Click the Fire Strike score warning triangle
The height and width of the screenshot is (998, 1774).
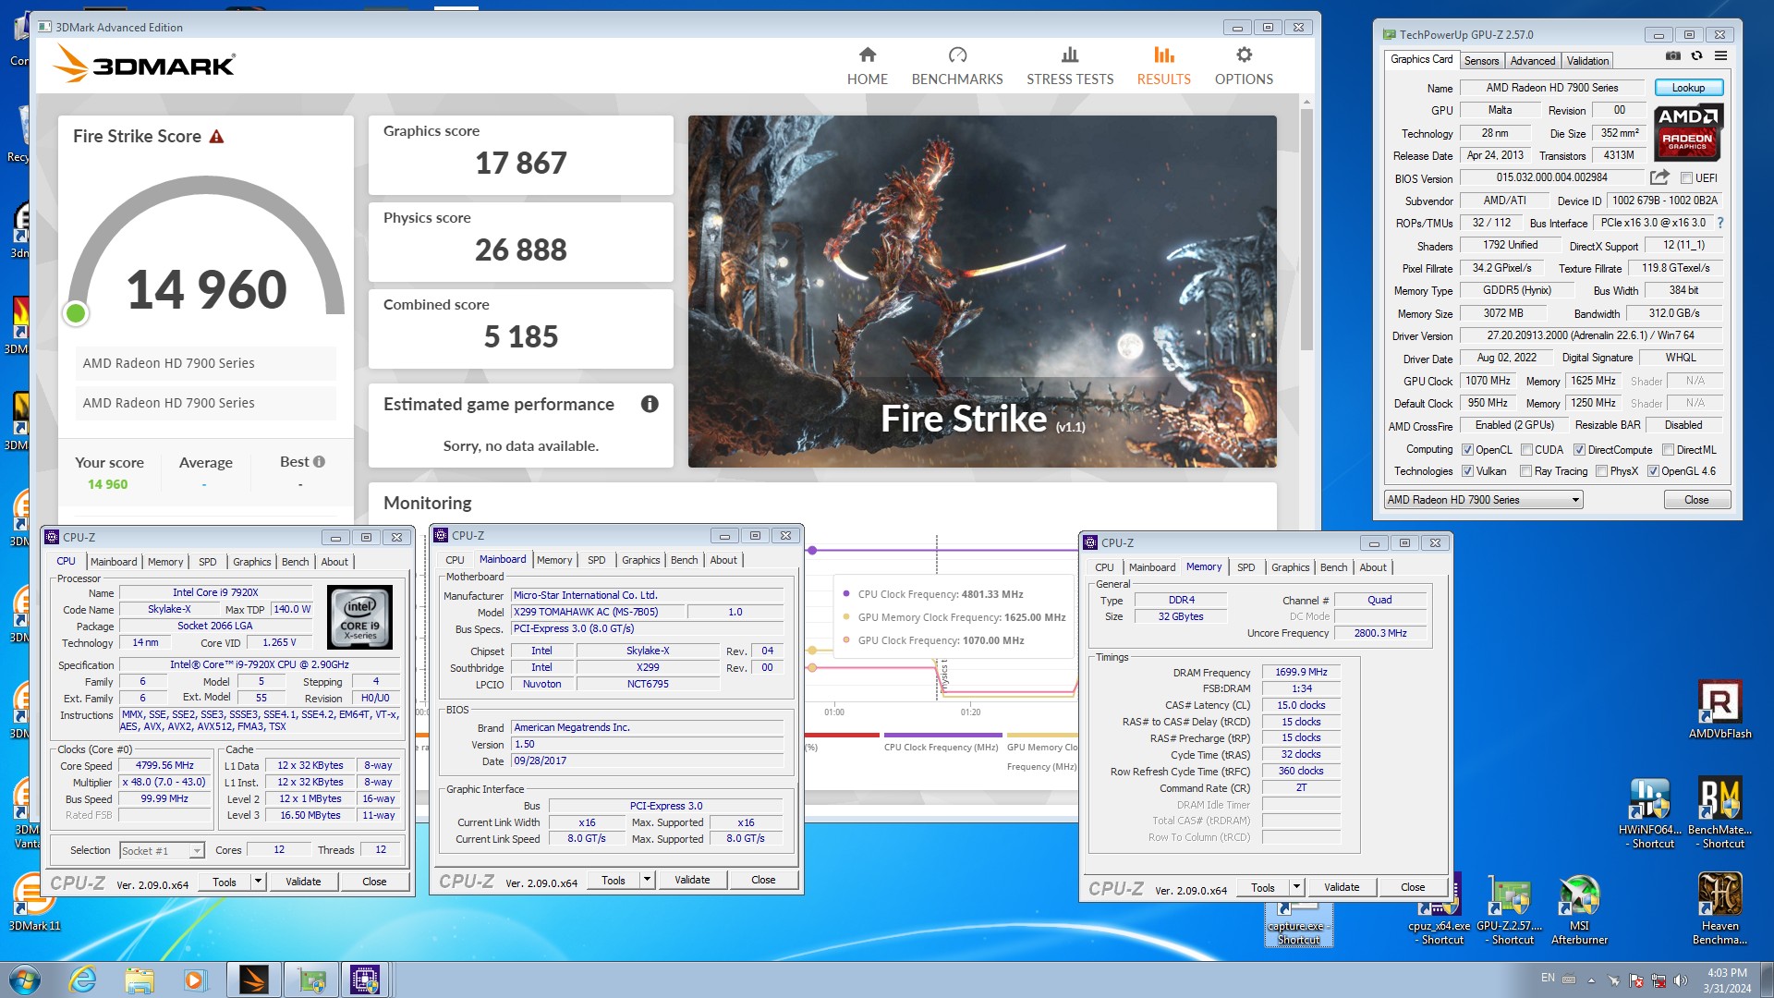[x=216, y=137]
